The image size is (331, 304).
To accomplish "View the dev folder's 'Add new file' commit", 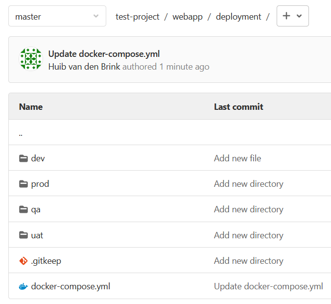I will click(237, 158).
